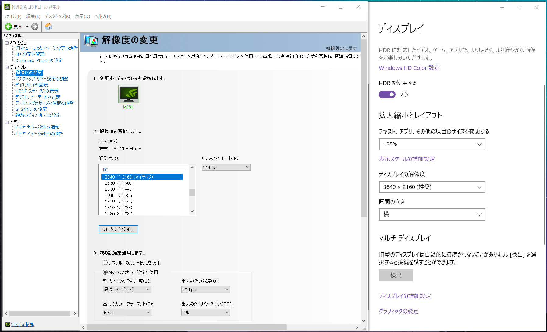Click main panel vertical scrollbar down arrow
The width and height of the screenshot is (547, 332).
(x=364, y=321)
